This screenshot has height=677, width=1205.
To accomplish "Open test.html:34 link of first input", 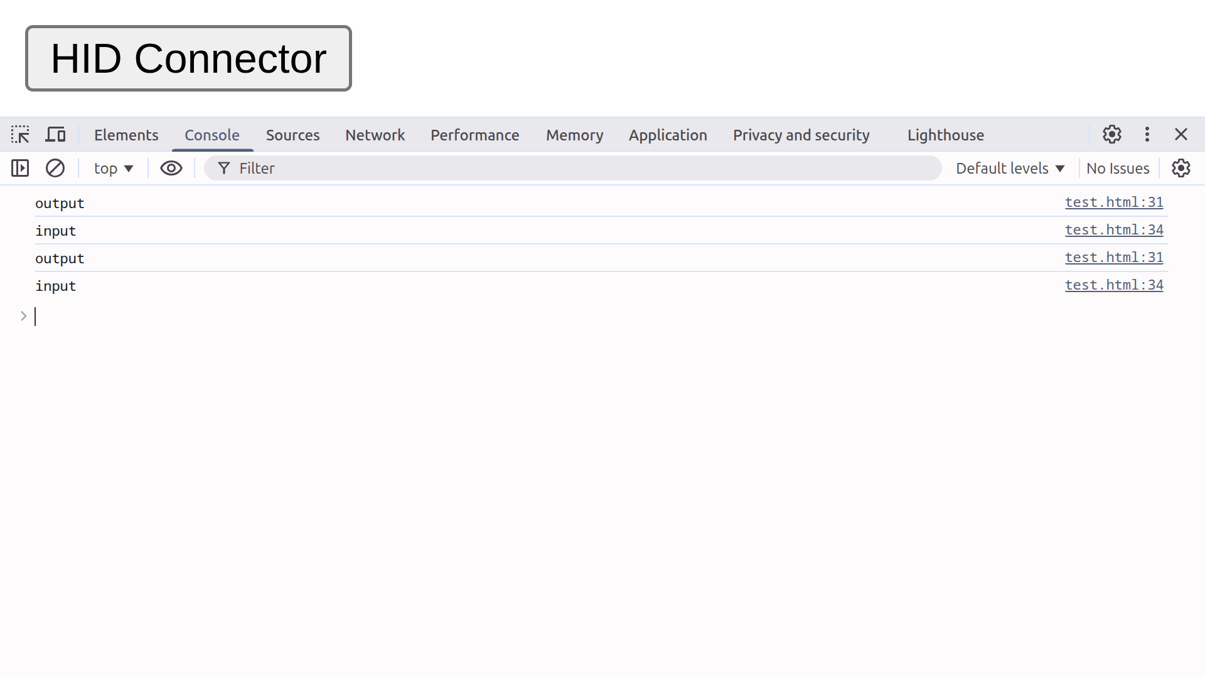I will point(1114,230).
